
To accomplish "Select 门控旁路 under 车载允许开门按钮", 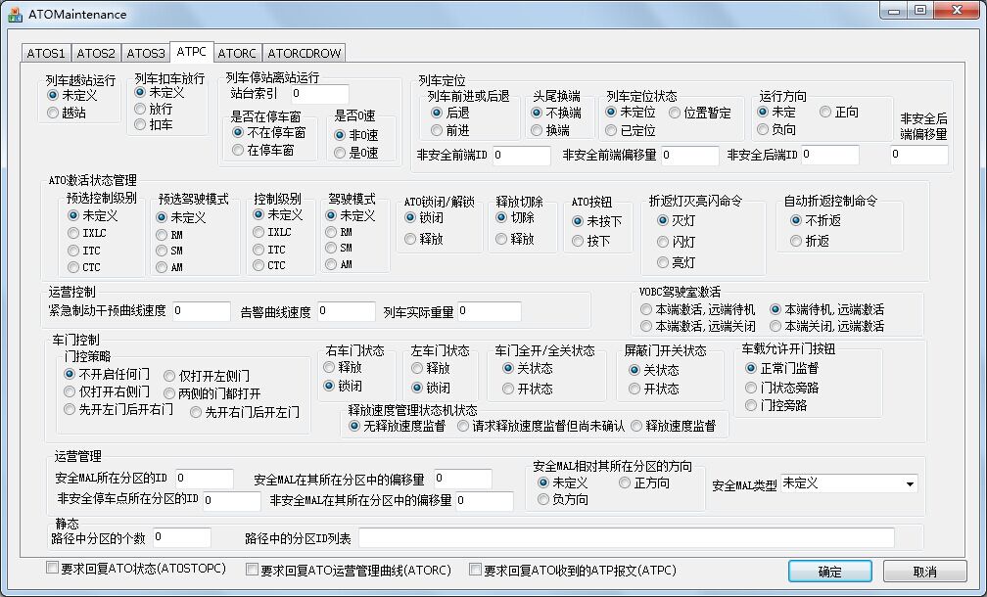I will (x=751, y=405).
